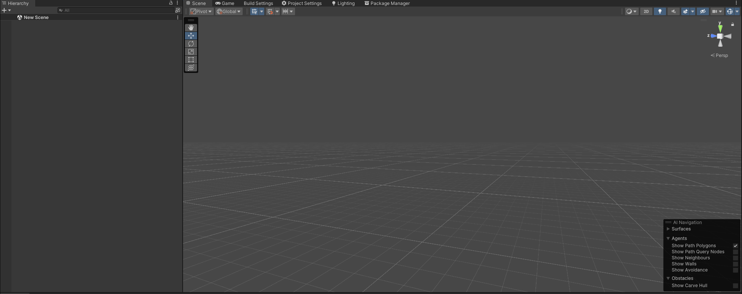Toggle hidden object scene visibility eye icon

coord(703,11)
